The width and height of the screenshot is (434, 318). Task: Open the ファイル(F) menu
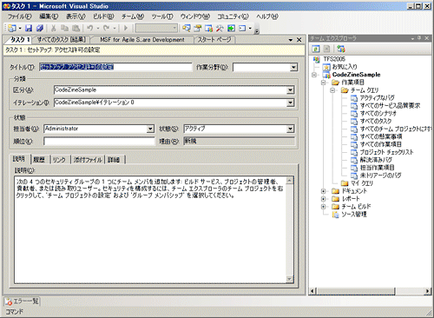click(20, 17)
